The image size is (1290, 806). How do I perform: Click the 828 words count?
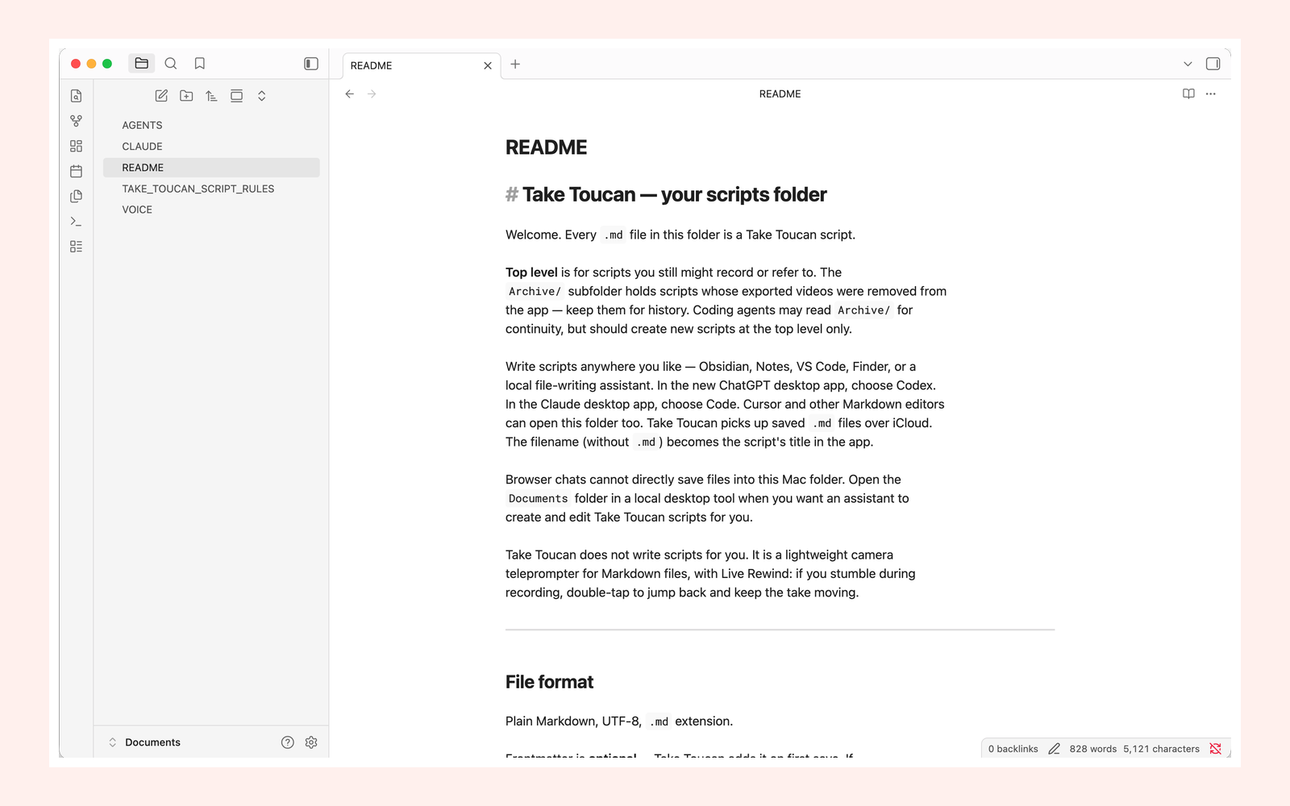click(1093, 749)
